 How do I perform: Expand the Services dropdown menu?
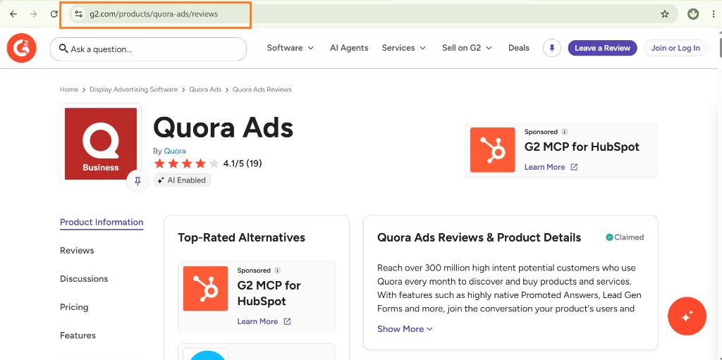click(x=403, y=48)
